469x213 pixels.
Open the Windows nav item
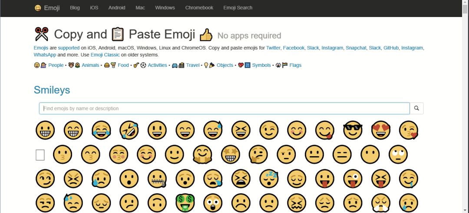coord(165,8)
